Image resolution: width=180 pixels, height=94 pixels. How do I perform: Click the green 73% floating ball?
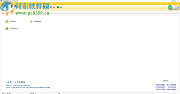click(170, 8)
